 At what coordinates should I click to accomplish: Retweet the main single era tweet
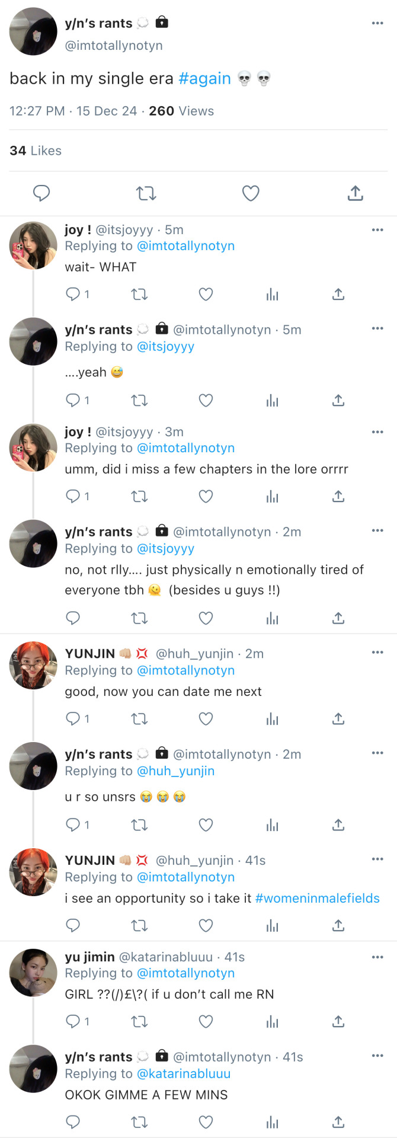pyautogui.click(x=146, y=193)
